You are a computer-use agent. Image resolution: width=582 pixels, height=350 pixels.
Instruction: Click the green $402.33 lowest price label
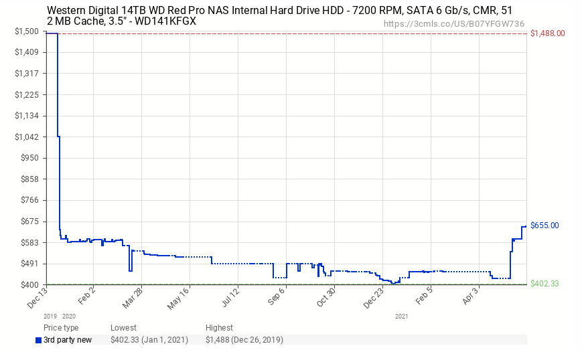click(544, 284)
